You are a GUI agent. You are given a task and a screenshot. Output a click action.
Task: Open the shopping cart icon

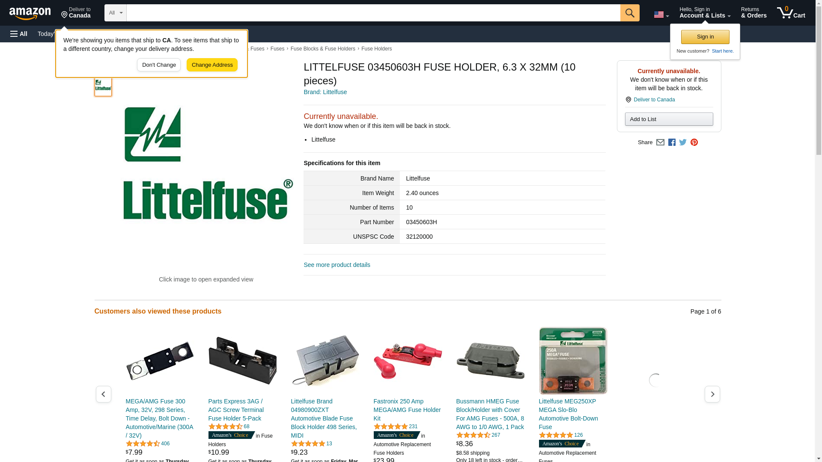coord(791,13)
